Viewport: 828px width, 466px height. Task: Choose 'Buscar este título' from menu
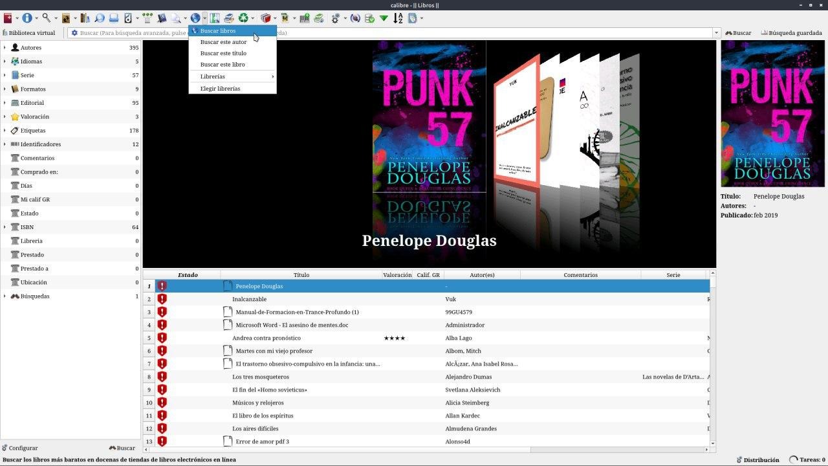tap(233, 54)
